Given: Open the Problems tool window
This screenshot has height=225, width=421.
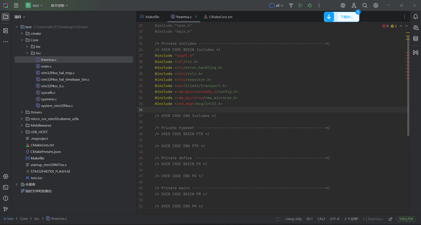Looking at the screenshot, I should click(x=6, y=198).
